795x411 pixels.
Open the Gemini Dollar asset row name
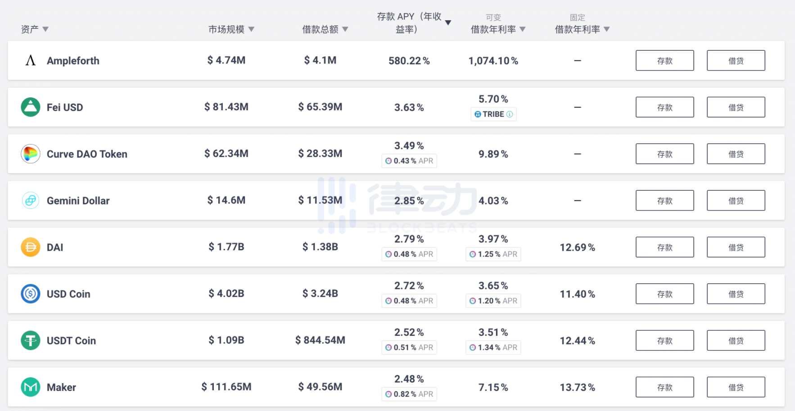pos(78,201)
